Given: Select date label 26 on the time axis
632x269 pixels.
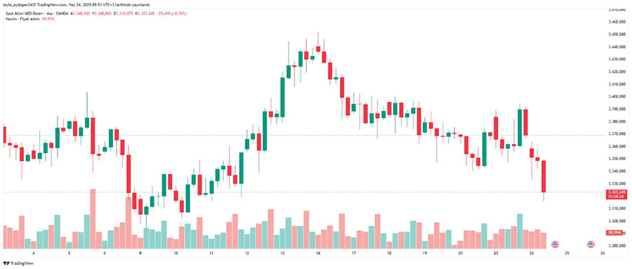Looking at the screenshot, I should coord(603,254).
